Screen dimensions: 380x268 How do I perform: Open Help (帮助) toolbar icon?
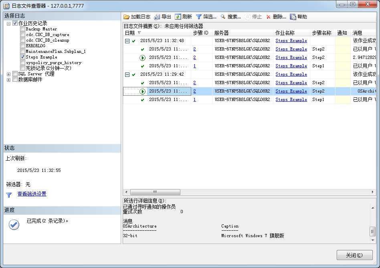[293, 17]
